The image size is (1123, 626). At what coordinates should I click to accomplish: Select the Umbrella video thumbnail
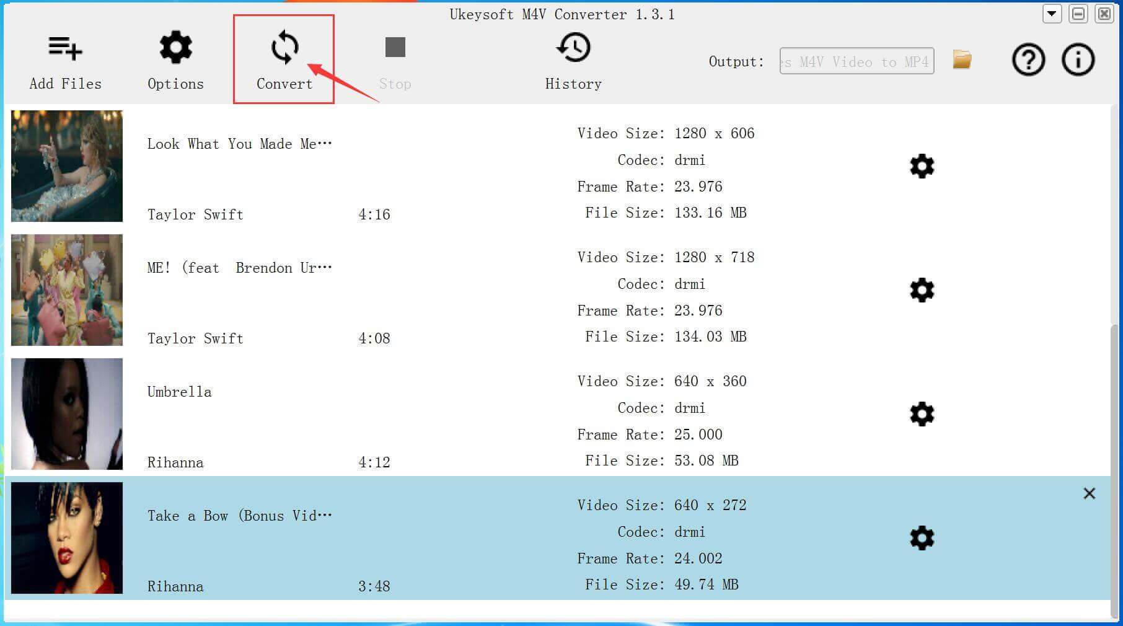(x=67, y=414)
